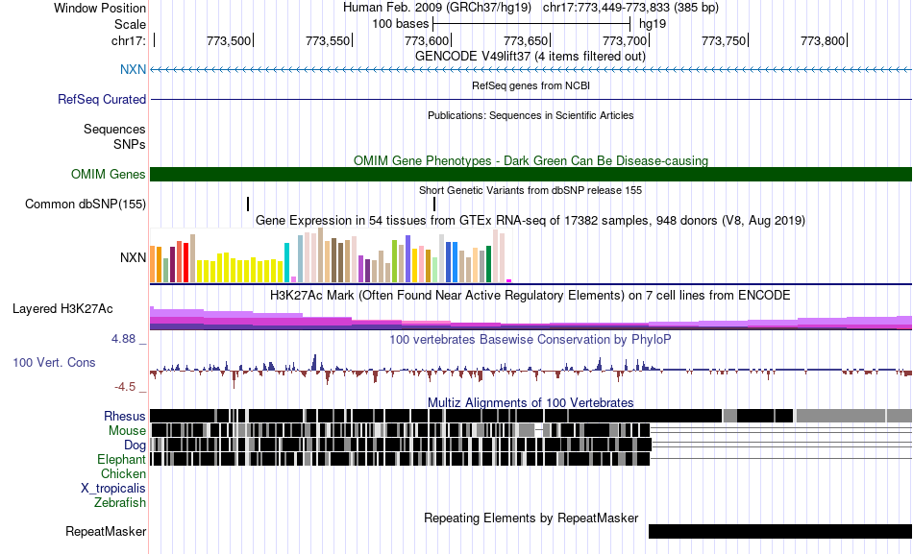Viewport: 913px width, 554px height.
Task: Click the H3K27Ac layered signal graph
Action: (531, 318)
